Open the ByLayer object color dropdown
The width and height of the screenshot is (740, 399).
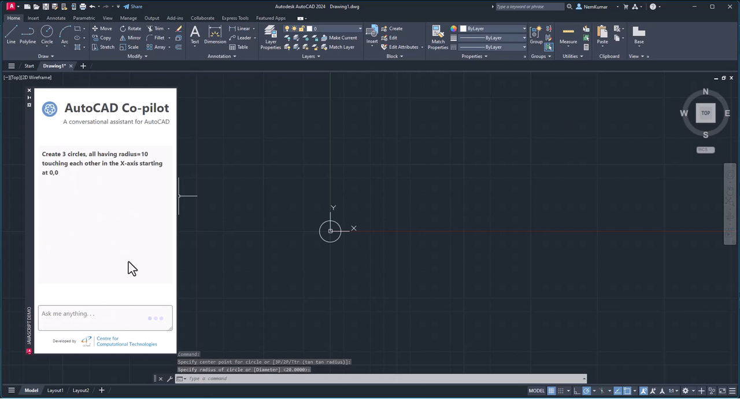(x=493, y=28)
